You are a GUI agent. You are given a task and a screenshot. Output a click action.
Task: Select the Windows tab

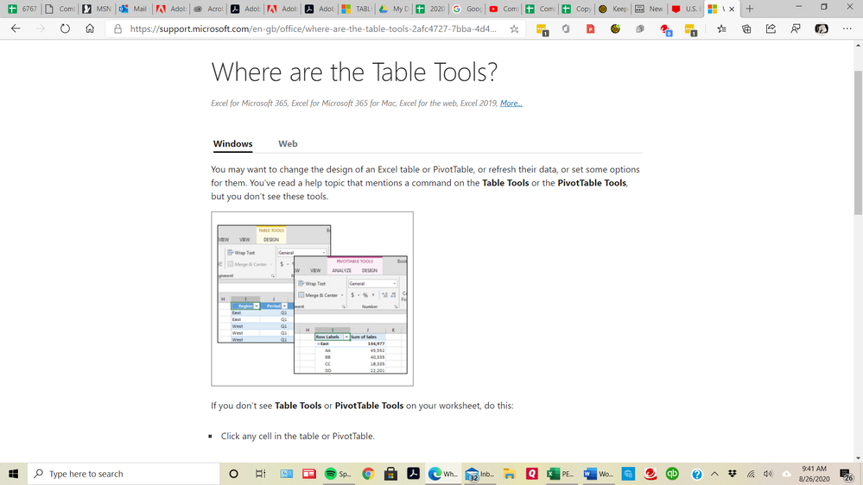pyautogui.click(x=233, y=143)
